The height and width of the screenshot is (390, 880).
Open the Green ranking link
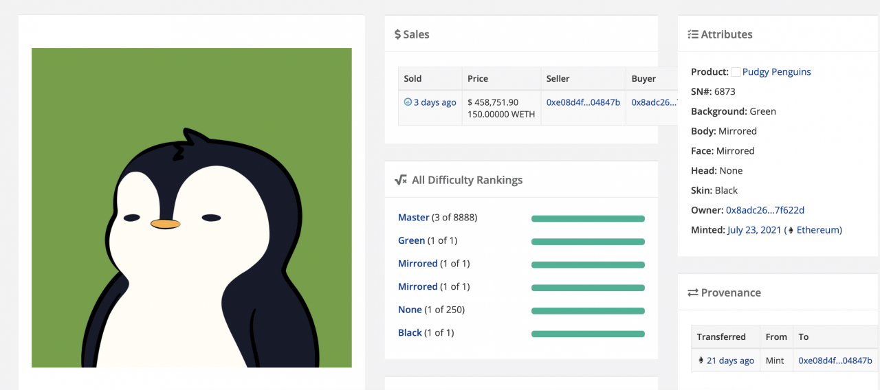[411, 240]
